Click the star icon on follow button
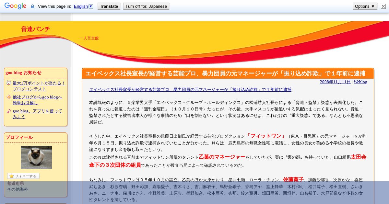389x204 pixels. pyautogui.click(x=11, y=176)
